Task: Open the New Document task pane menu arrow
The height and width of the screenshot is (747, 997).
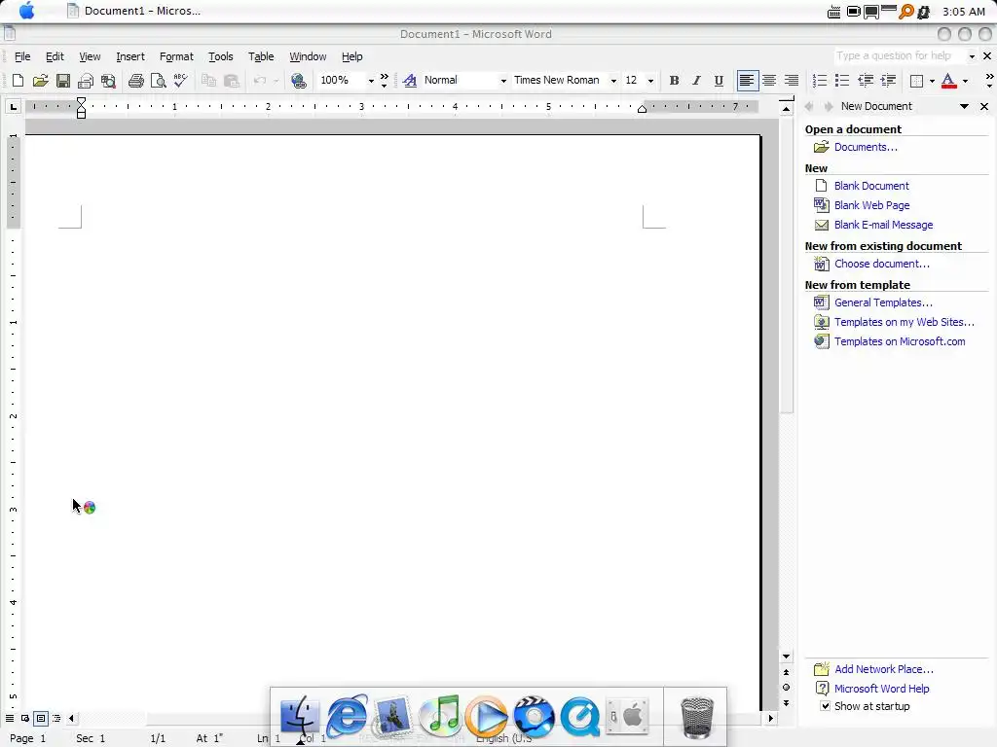Action: (x=964, y=106)
